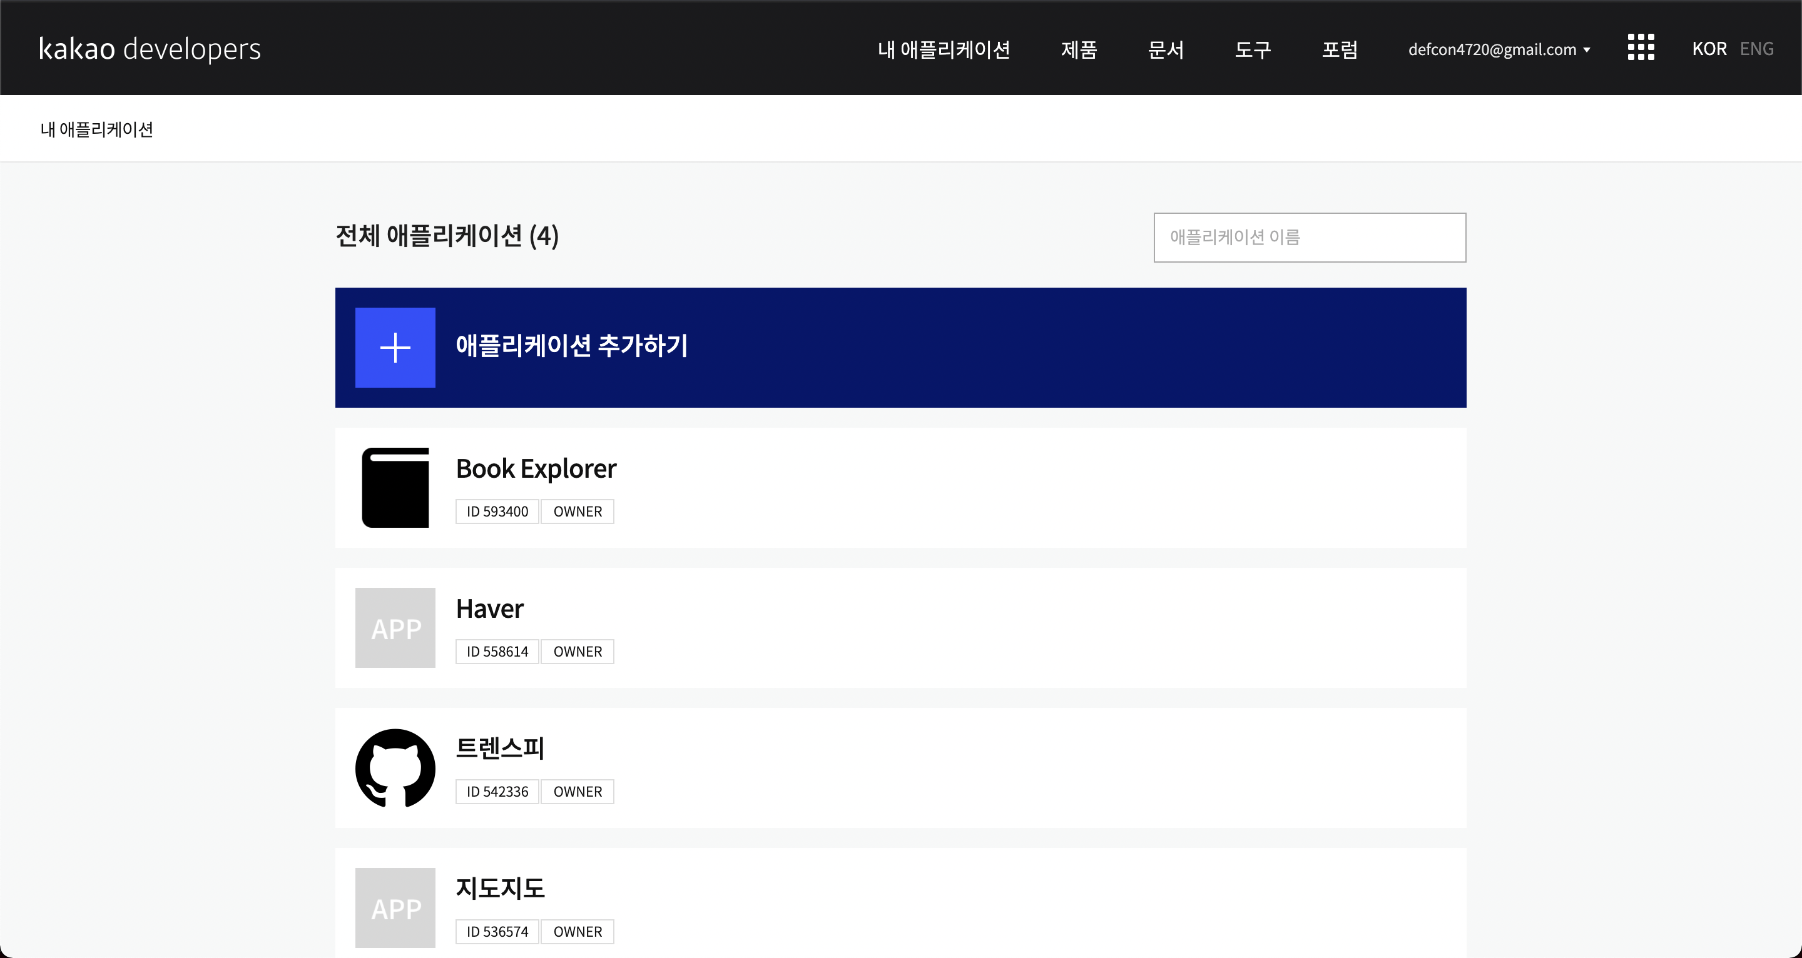
Task: Click the 애플리케이션 추가하기 button
Action: 571,346
